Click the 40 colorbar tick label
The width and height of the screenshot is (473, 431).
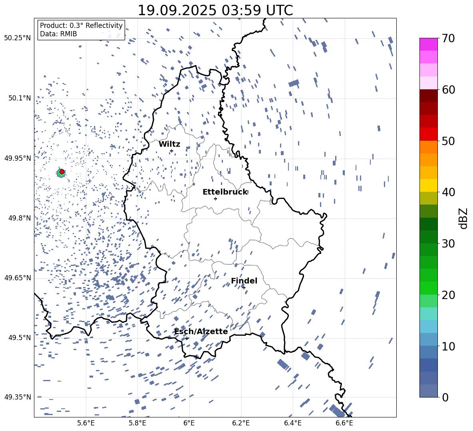pyautogui.click(x=448, y=192)
